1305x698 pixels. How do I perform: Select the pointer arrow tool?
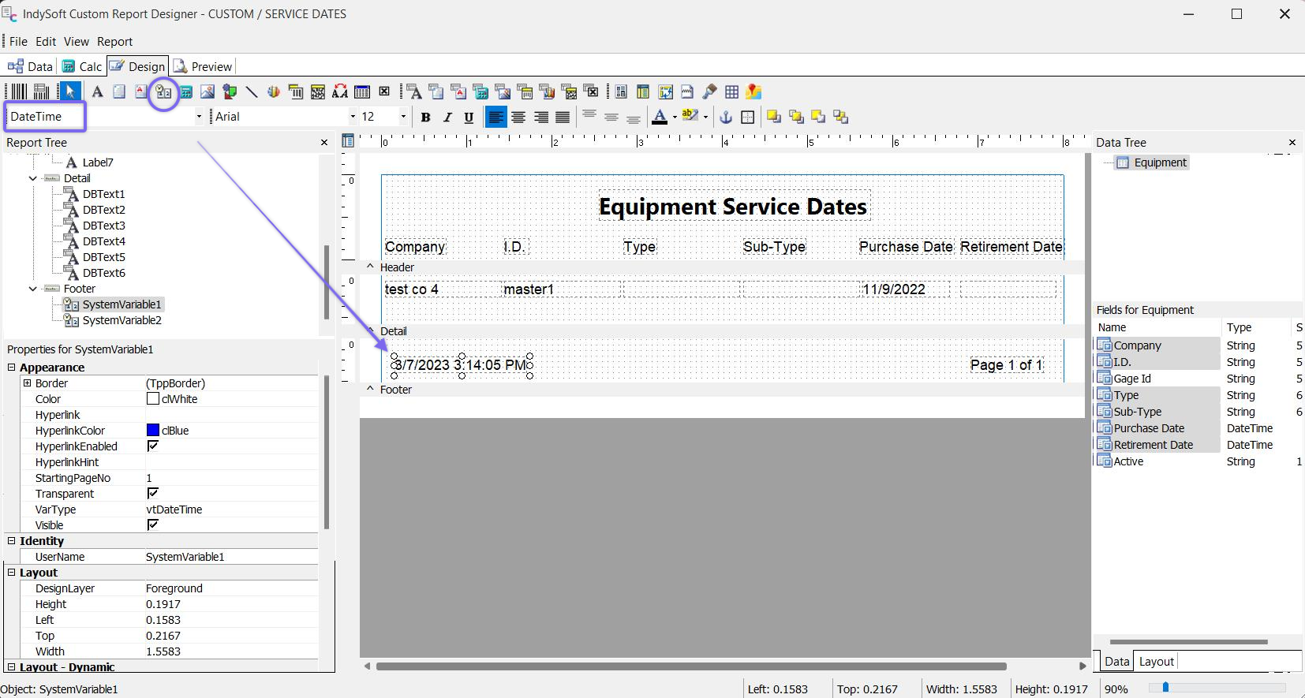pos(70,92)
